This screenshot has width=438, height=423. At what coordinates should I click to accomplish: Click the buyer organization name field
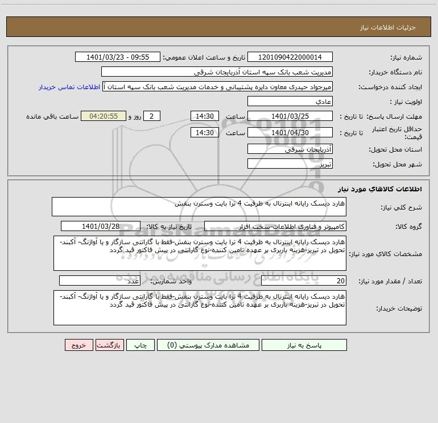point(217,72)
